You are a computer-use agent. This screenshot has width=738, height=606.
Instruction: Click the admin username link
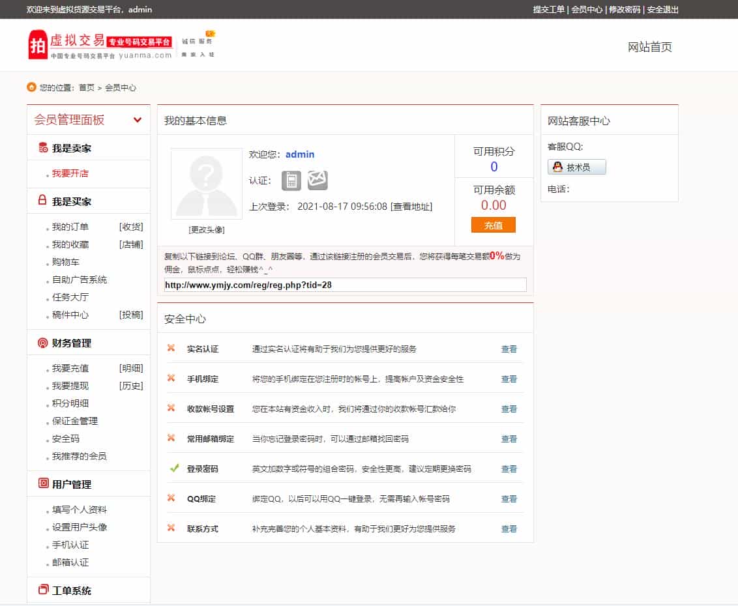[300, 154]
